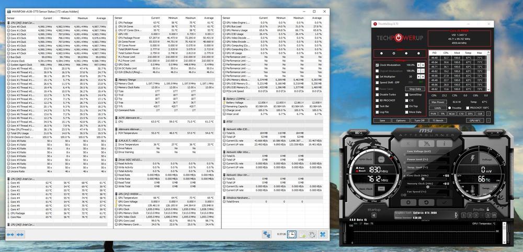Open the FIVR panel in ThrottleStop
523x252 pixels.
tap(434, 113)
